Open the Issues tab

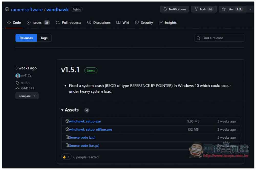38,23
